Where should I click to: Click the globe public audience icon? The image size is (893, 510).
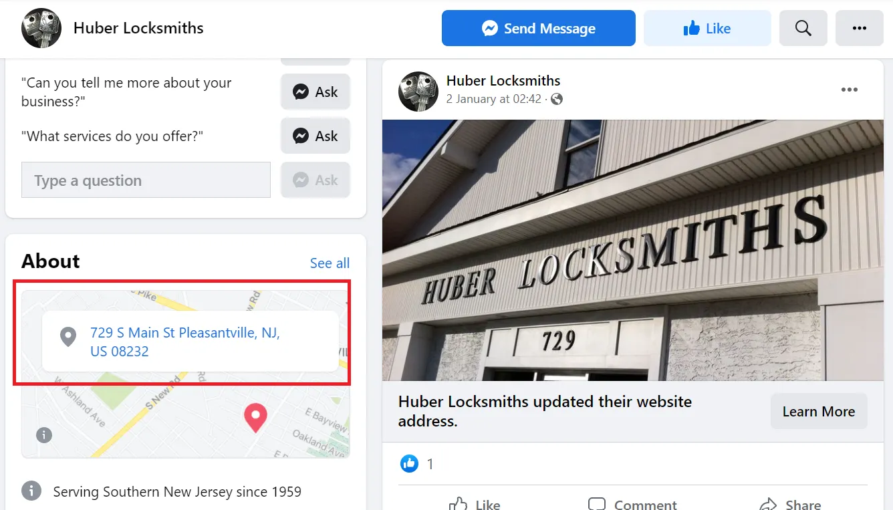[x=557, y=99]
